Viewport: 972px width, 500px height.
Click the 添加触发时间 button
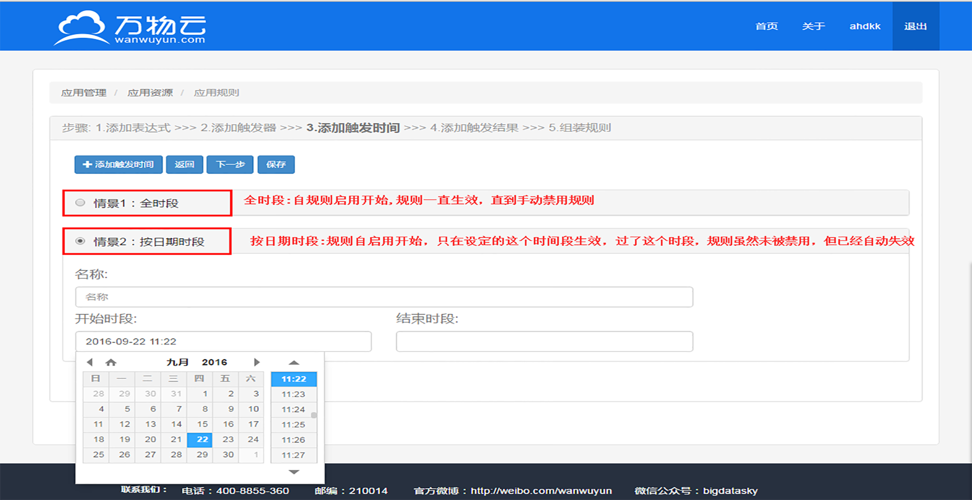(118, 165)
